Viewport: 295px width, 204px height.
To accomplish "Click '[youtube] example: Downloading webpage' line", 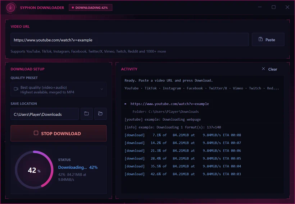I will point(163,120).
